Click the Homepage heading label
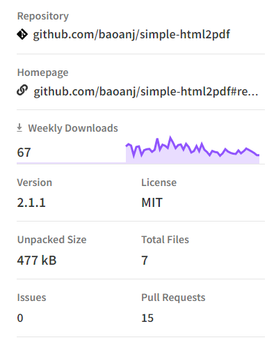Viewport: 267px width, 340px height. click(x=43, y=72)
